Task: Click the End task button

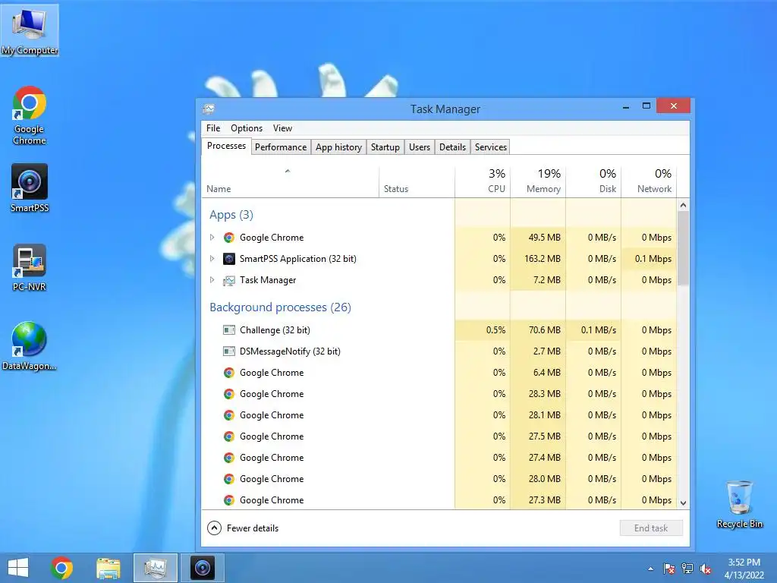Action: (x=651, y=528)
